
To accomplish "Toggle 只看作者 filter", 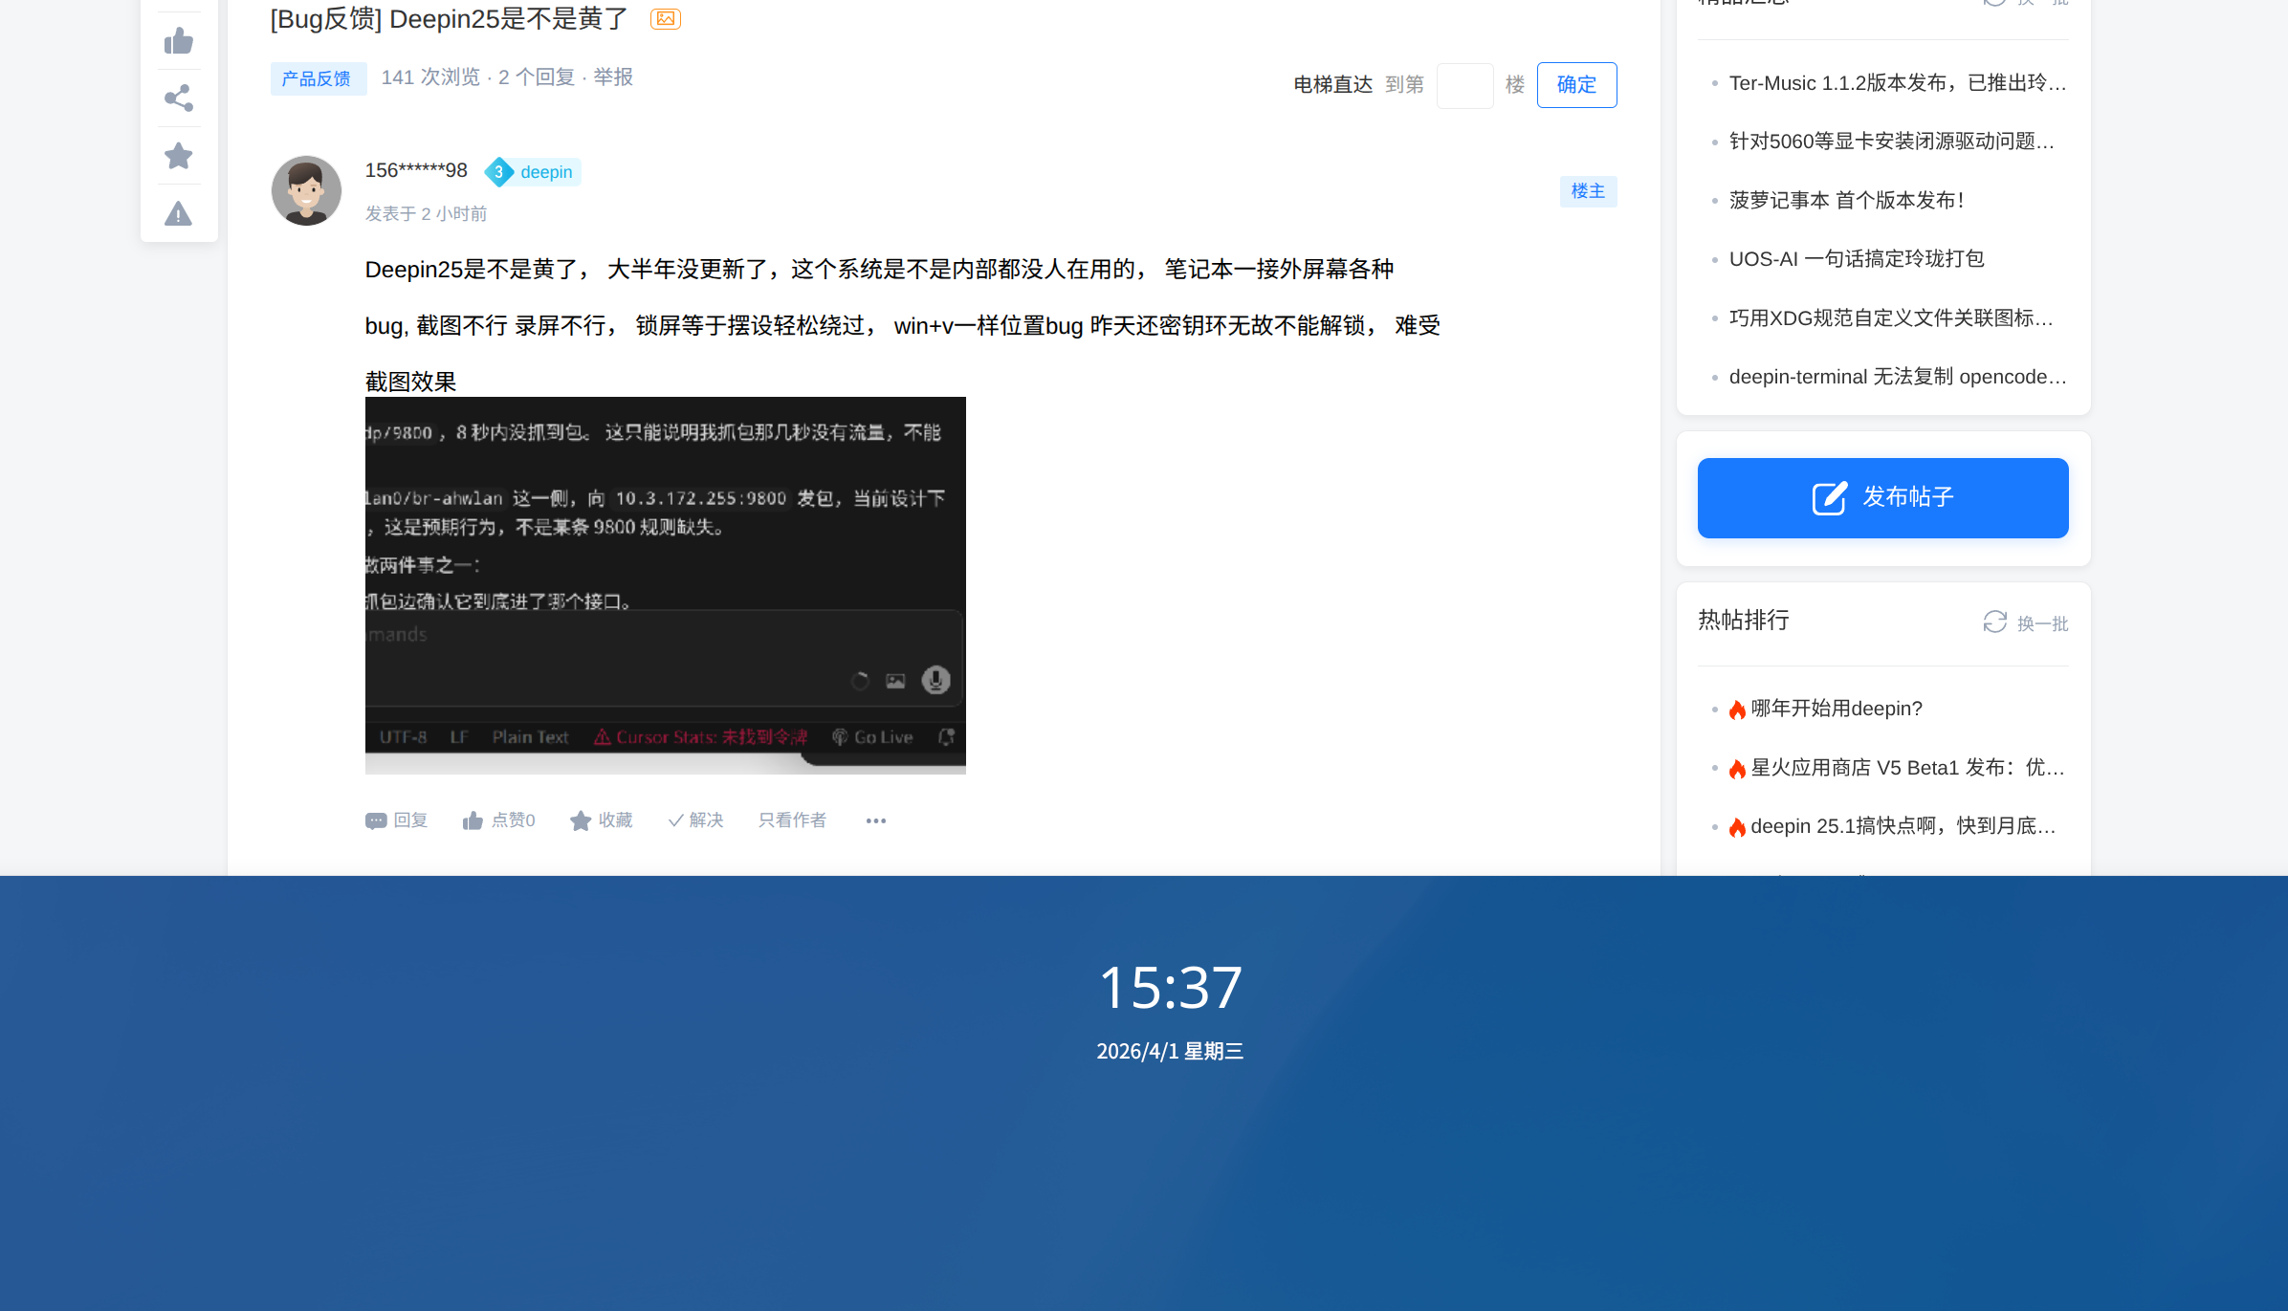I will coord(792,820).
